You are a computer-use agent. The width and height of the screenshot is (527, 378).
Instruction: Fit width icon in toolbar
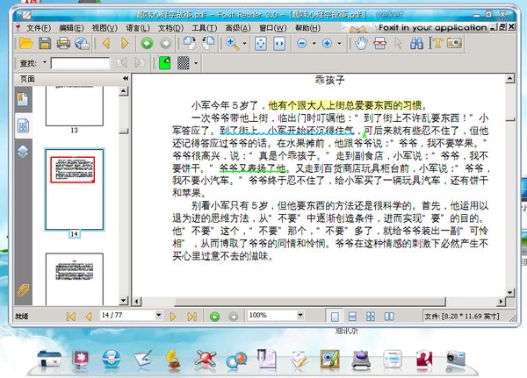[x=279, y=43]
